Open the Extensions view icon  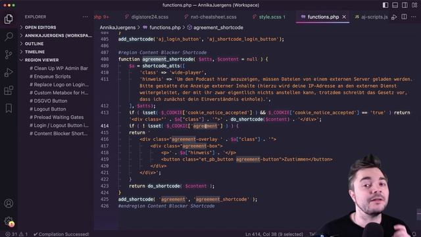9,90
